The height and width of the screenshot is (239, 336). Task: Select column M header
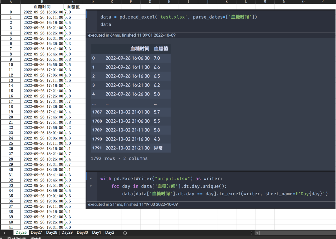(x=265, y=2)
